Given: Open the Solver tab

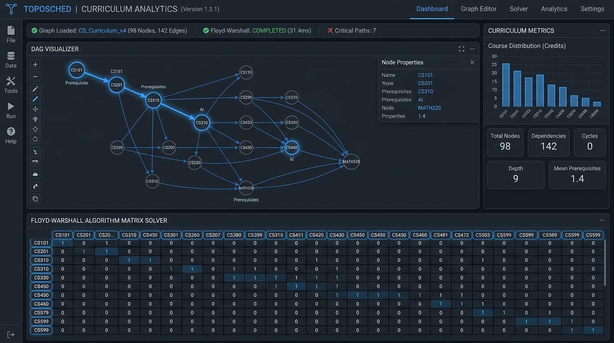Looking at the screenshot, I should coord(519,9).
